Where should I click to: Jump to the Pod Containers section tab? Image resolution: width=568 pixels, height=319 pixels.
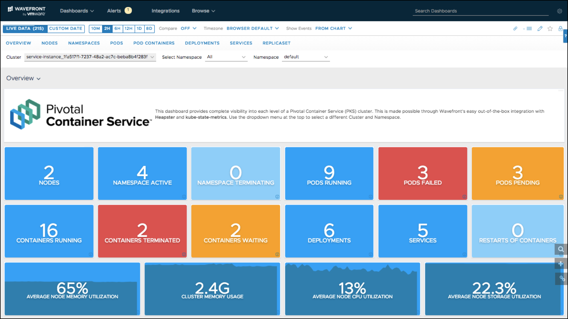pos(154,43)
